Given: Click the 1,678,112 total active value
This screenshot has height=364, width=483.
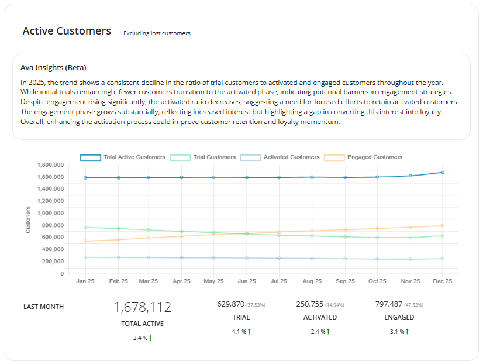Looking at the screenshot, I should click(x=142, y=307).
